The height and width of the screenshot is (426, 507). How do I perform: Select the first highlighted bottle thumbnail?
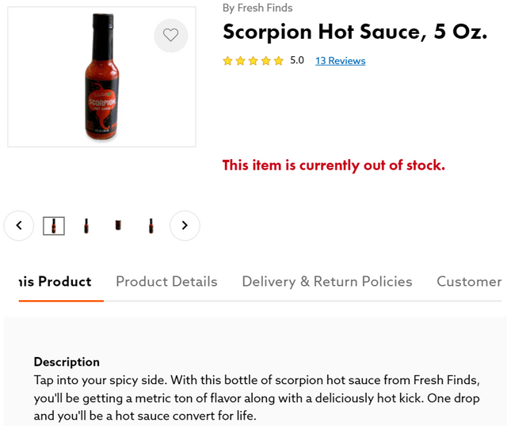[54, 226]
